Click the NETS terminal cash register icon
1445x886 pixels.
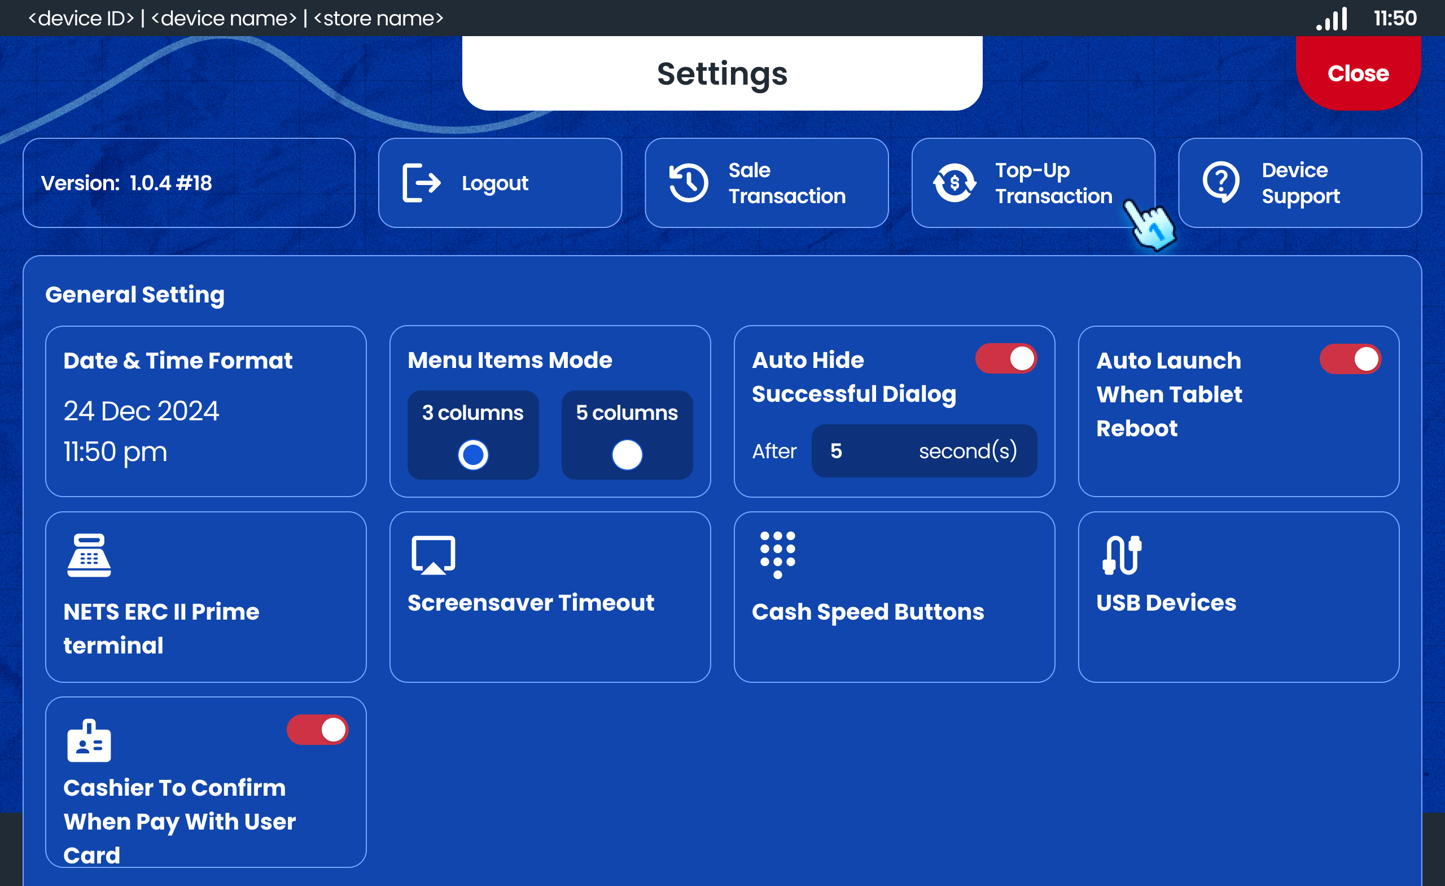tap(89, 555)
